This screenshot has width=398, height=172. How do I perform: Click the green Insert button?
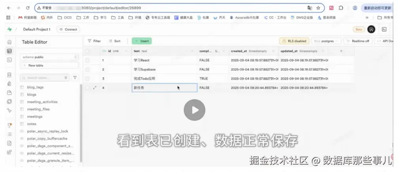(141, 41)
